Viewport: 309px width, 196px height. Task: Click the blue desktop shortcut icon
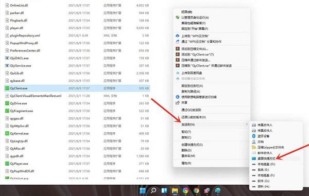(x=254, y=158)
